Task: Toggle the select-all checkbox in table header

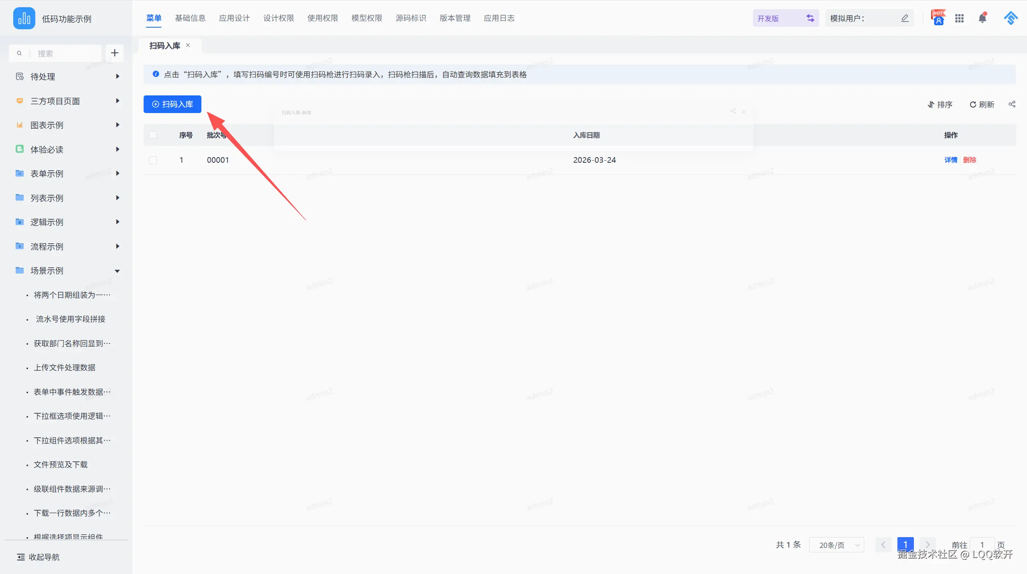Action: 153,135
